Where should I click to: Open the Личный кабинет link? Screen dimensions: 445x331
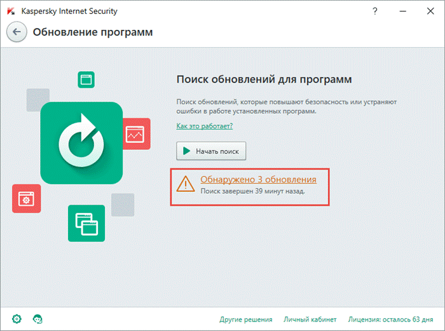coord(310,320)
